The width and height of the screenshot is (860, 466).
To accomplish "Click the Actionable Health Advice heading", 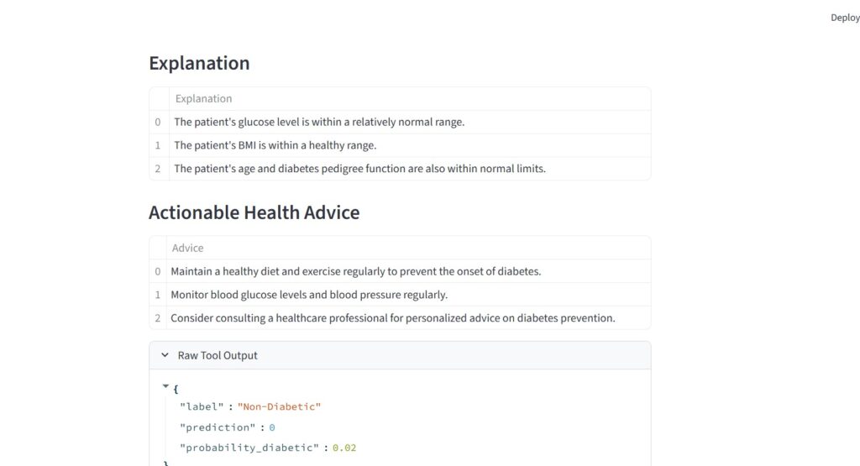I will [x=254, y=212].
